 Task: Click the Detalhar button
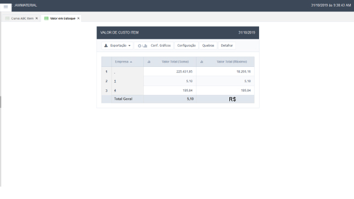[x=227, y=46]
